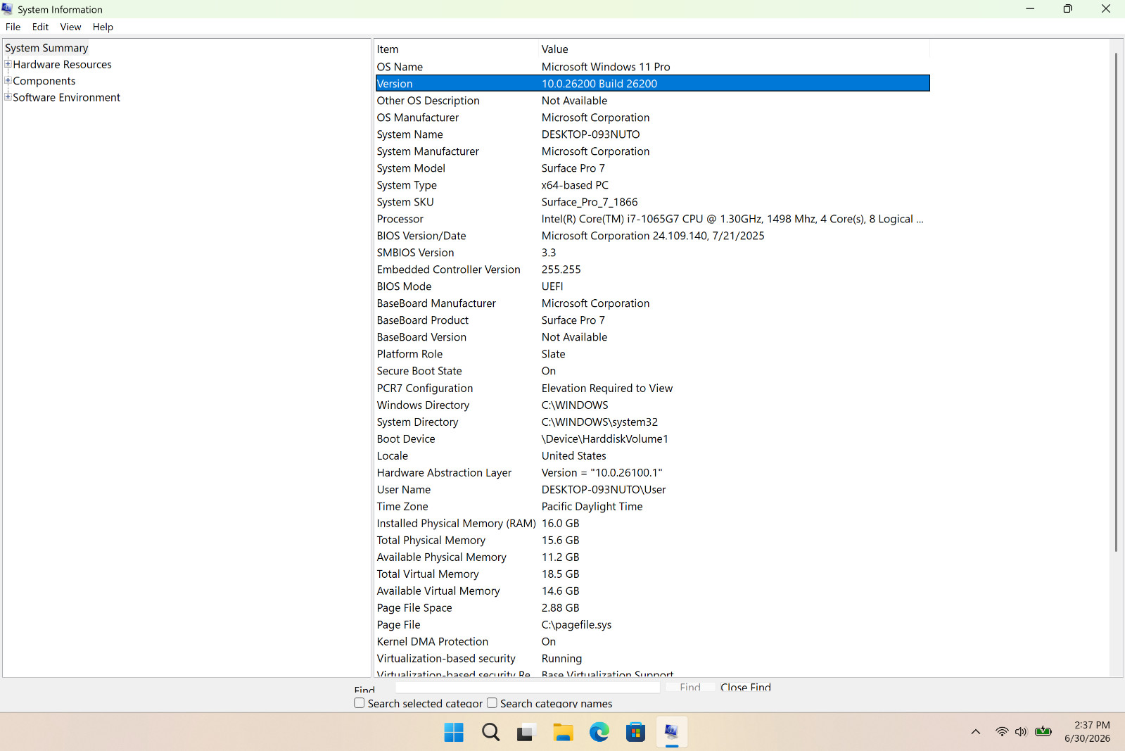The height and width of the screenshot is (751, 1125).
Task: Select the Platform Role row
Action: pyautogui.click(x=652, y=354)
